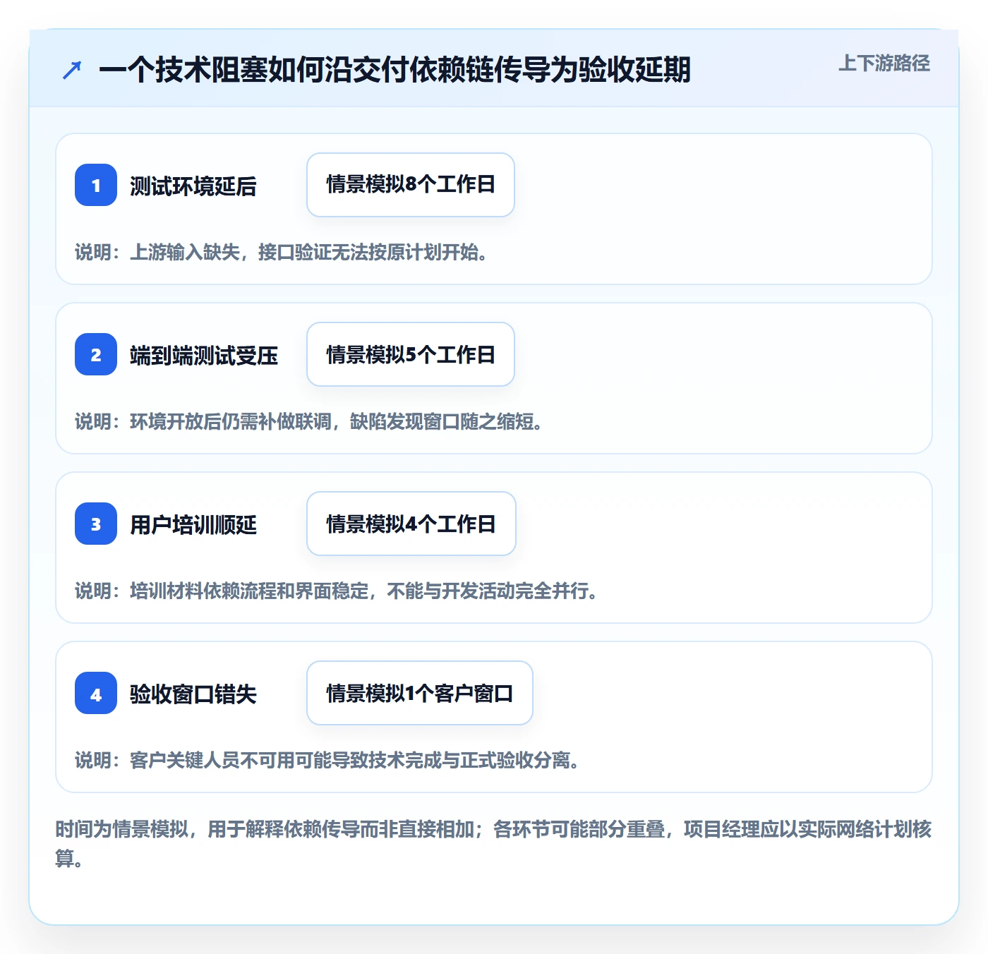Screen dimensions: 988x954
Task: Click the 上下游路径 label in the header
Action: tap(884, 64)
